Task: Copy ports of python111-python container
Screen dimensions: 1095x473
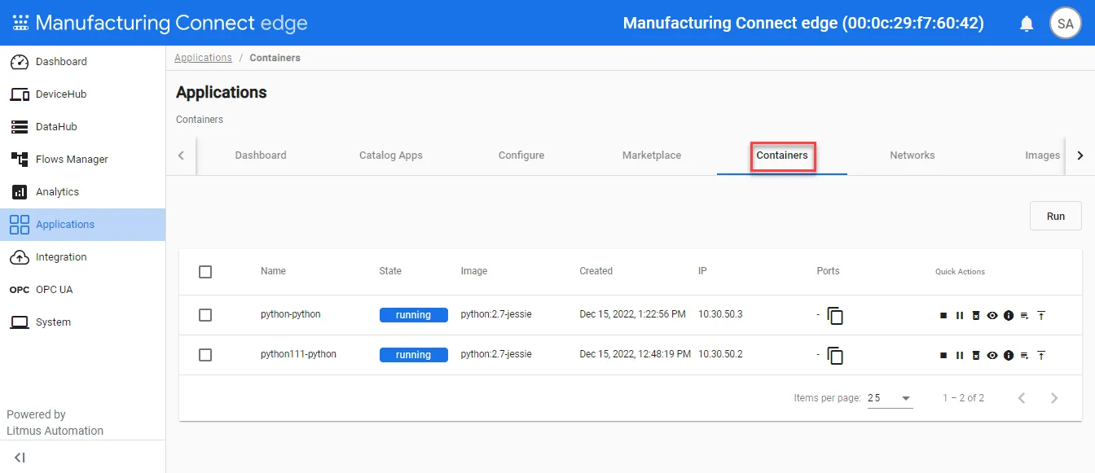Action: [x=835, y=356]
